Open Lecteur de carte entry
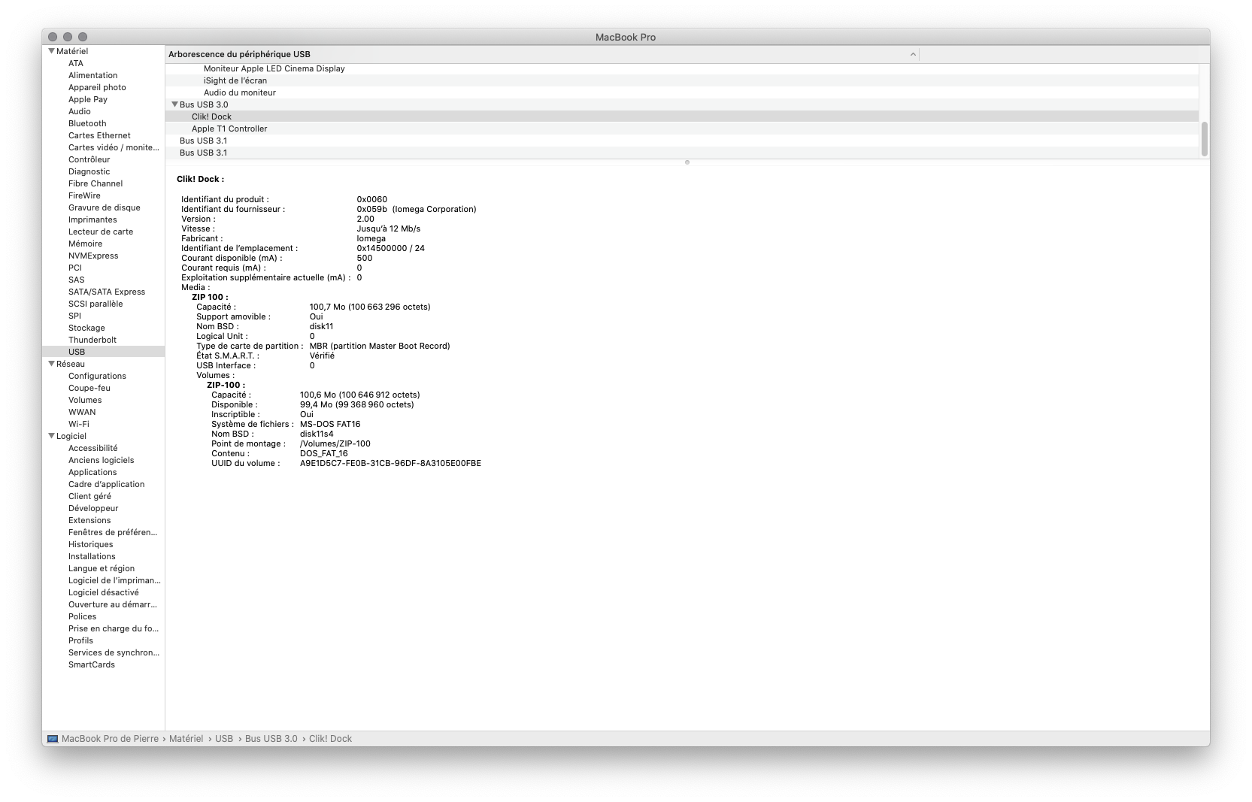Screen dimensions: 1252x802 [101, 232]
